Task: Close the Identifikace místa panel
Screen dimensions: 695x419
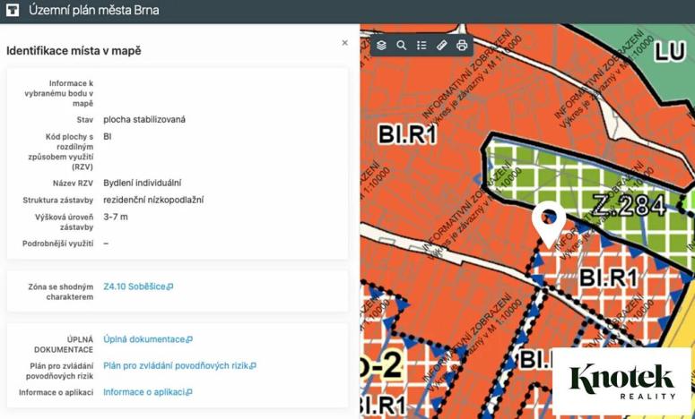Action: click(344, 43)
